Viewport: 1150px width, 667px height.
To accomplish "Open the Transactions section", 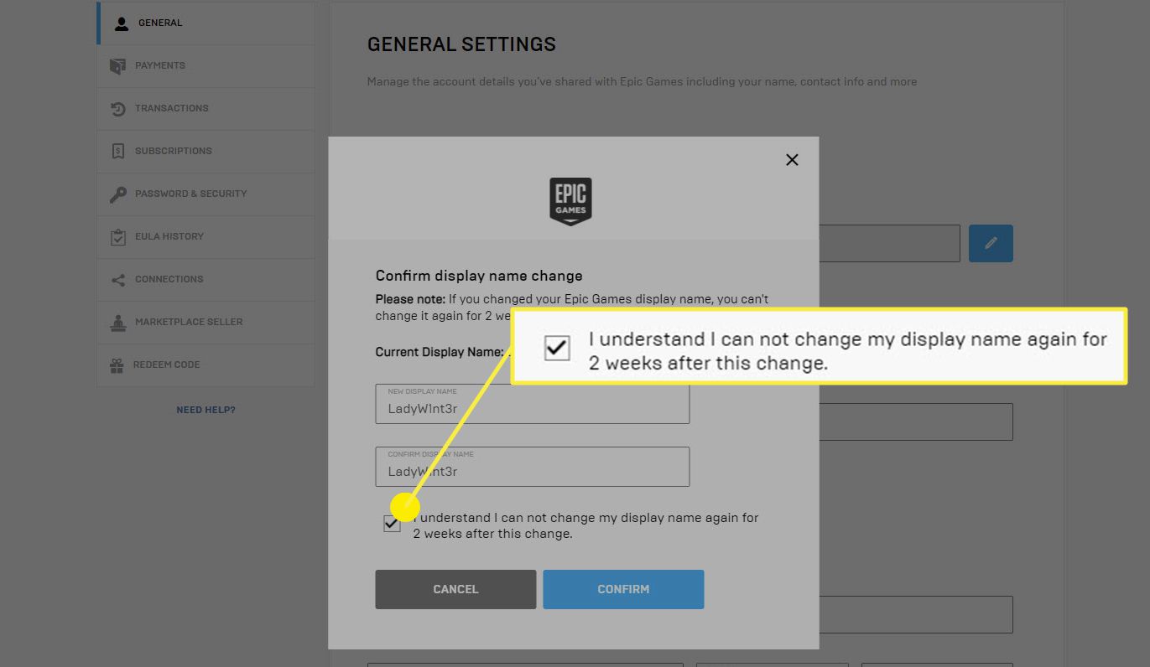I will coord(206,109).
